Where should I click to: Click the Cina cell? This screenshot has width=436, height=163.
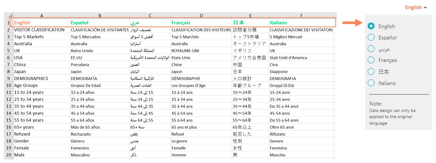coord(301,64)
